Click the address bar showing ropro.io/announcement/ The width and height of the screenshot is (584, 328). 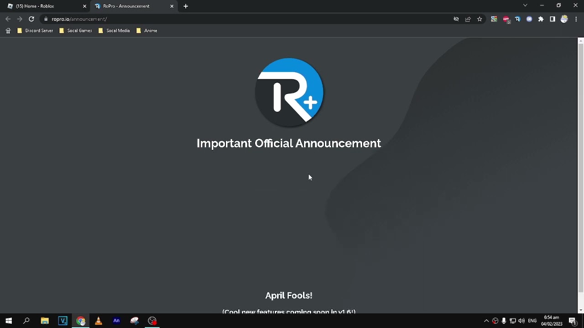click(246, 19)
